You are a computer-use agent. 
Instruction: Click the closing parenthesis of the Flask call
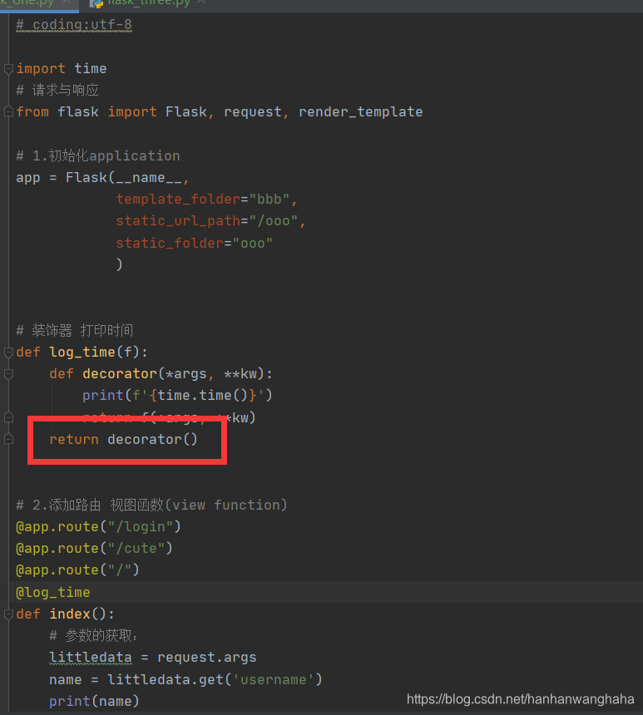pyautogui.click(x=120, y=264)
